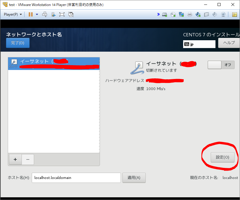The height and width of the screenshot is (200, 240).
Task: Click the removable device card icon
Action: (x=206, y=15)
